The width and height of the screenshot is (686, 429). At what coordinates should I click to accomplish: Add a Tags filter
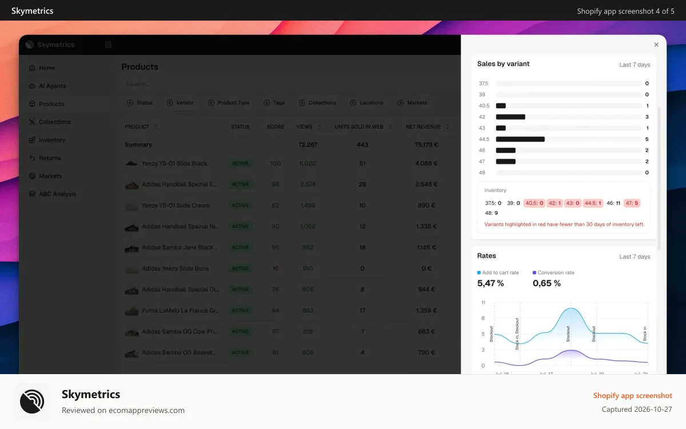274,103
